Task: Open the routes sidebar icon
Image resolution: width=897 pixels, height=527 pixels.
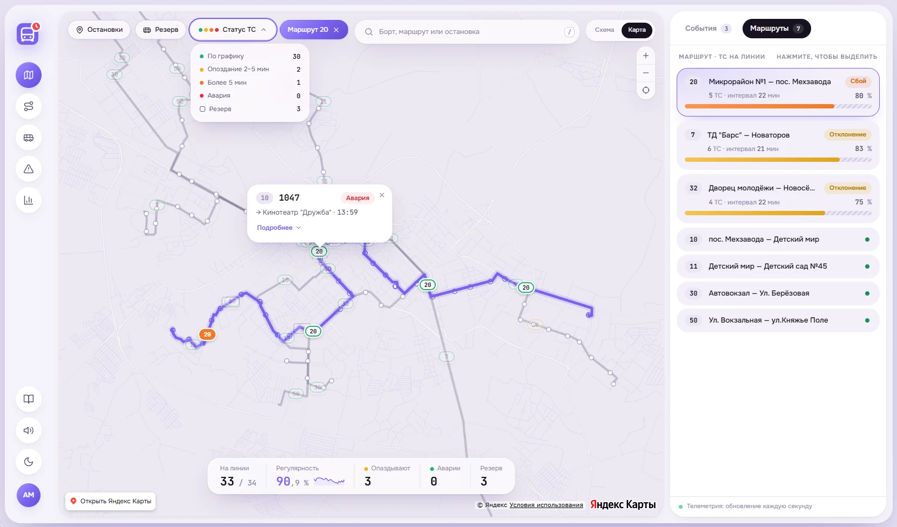Action: 29,106
